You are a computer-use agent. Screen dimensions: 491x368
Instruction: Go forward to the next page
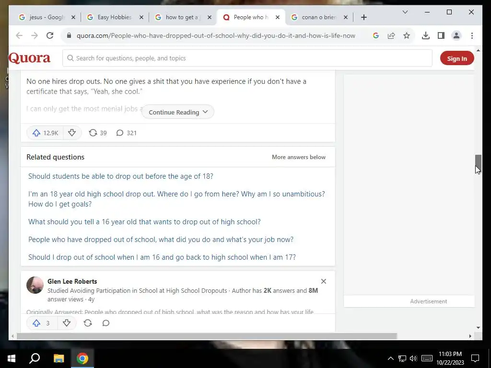pyautogui.click(x=35, y=35)
